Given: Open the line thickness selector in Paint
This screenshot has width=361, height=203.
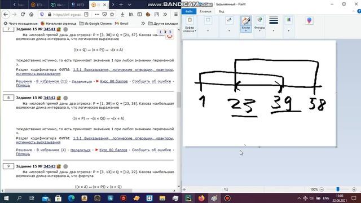Looking at the screenshot, I should coord(274,24).
